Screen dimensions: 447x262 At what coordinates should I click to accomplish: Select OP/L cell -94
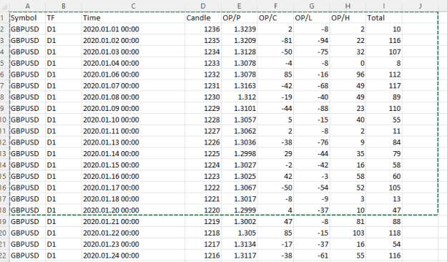click(312, 41)
